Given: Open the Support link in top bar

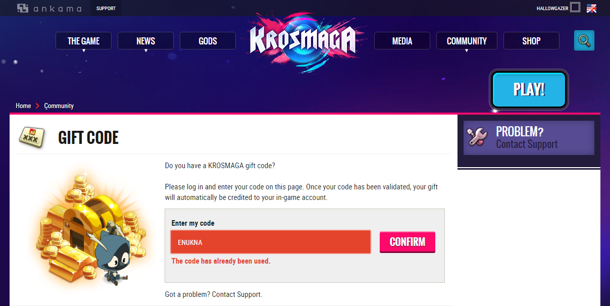Looking at the screenshot, I should click(x=106, y=8).
